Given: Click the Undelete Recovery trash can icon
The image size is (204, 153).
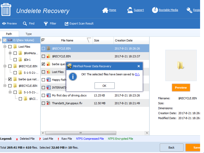Looking at the screenshot, I should tap(6, 9).
